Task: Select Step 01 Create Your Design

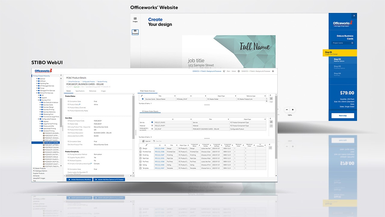Action: (x=340, y=53)
